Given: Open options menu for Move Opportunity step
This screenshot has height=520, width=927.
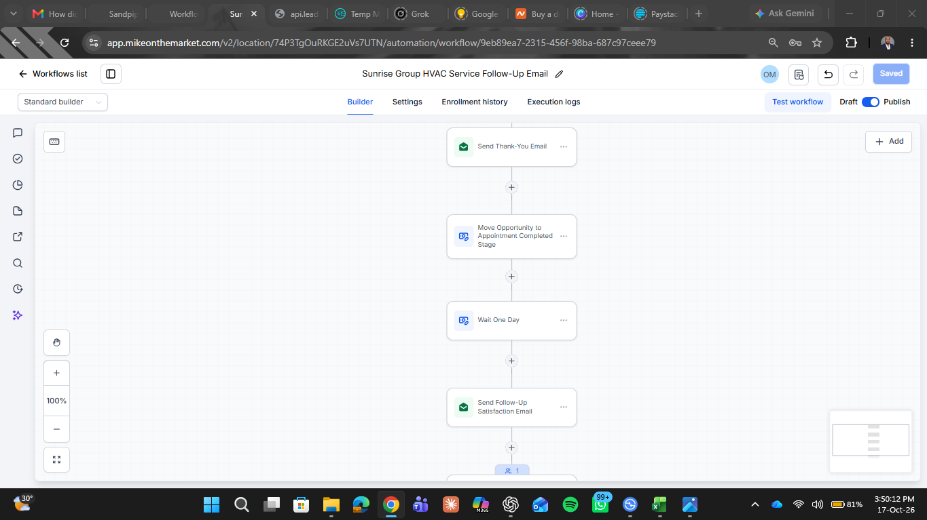Looking at the screenshot, I should tap(564, 237).
